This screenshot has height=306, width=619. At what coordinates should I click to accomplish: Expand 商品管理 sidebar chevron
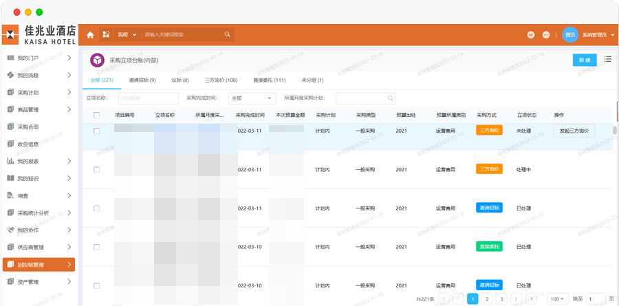tap(69, 109)
